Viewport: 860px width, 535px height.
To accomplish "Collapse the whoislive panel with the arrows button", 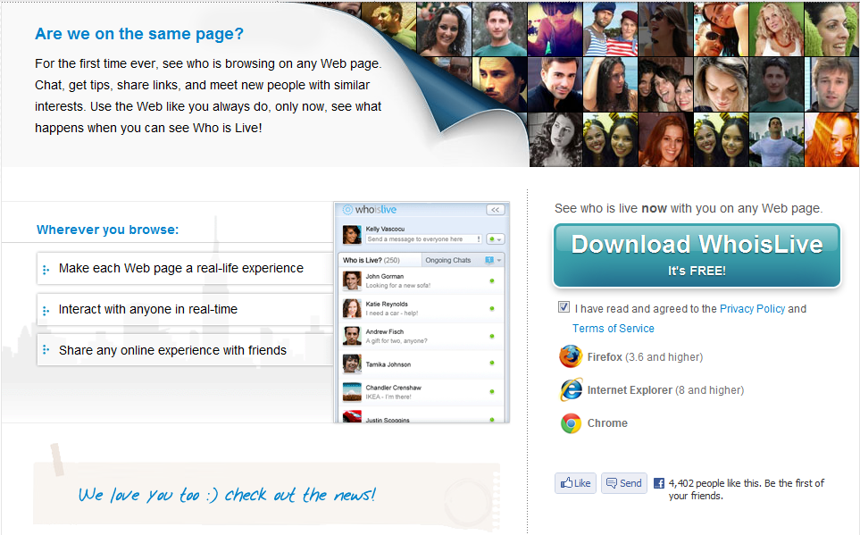I will (x=496, y=210).
